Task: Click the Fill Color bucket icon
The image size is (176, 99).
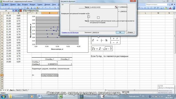Action: (x=166, y=8)
